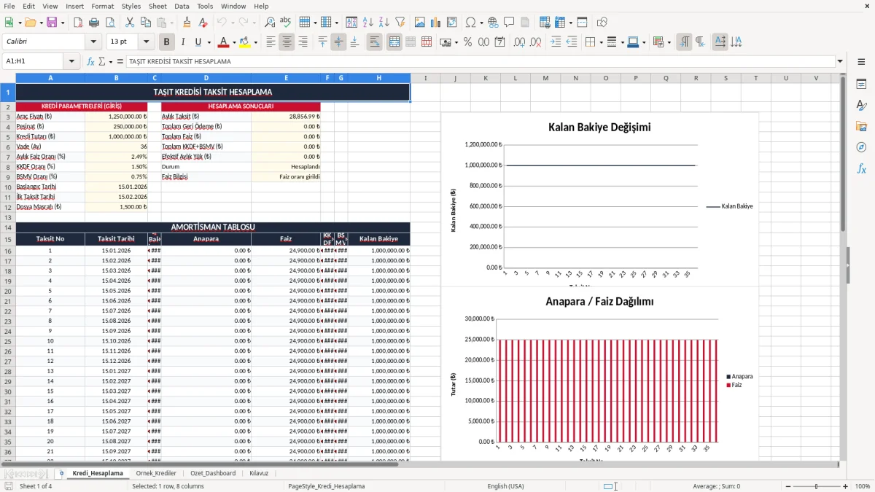Open the Data menu

pyautogui.click(x=182, y=6)
